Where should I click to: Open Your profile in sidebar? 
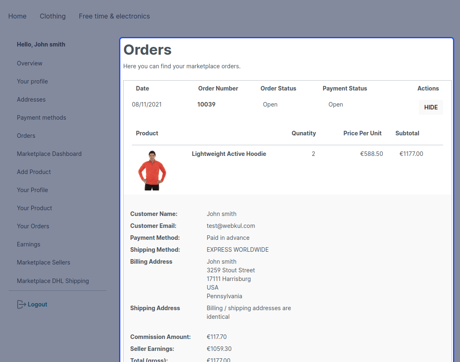(32, 81)
